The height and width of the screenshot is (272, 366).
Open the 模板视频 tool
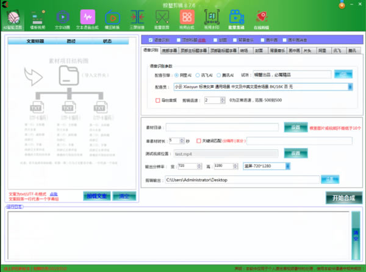click(37, 18)
